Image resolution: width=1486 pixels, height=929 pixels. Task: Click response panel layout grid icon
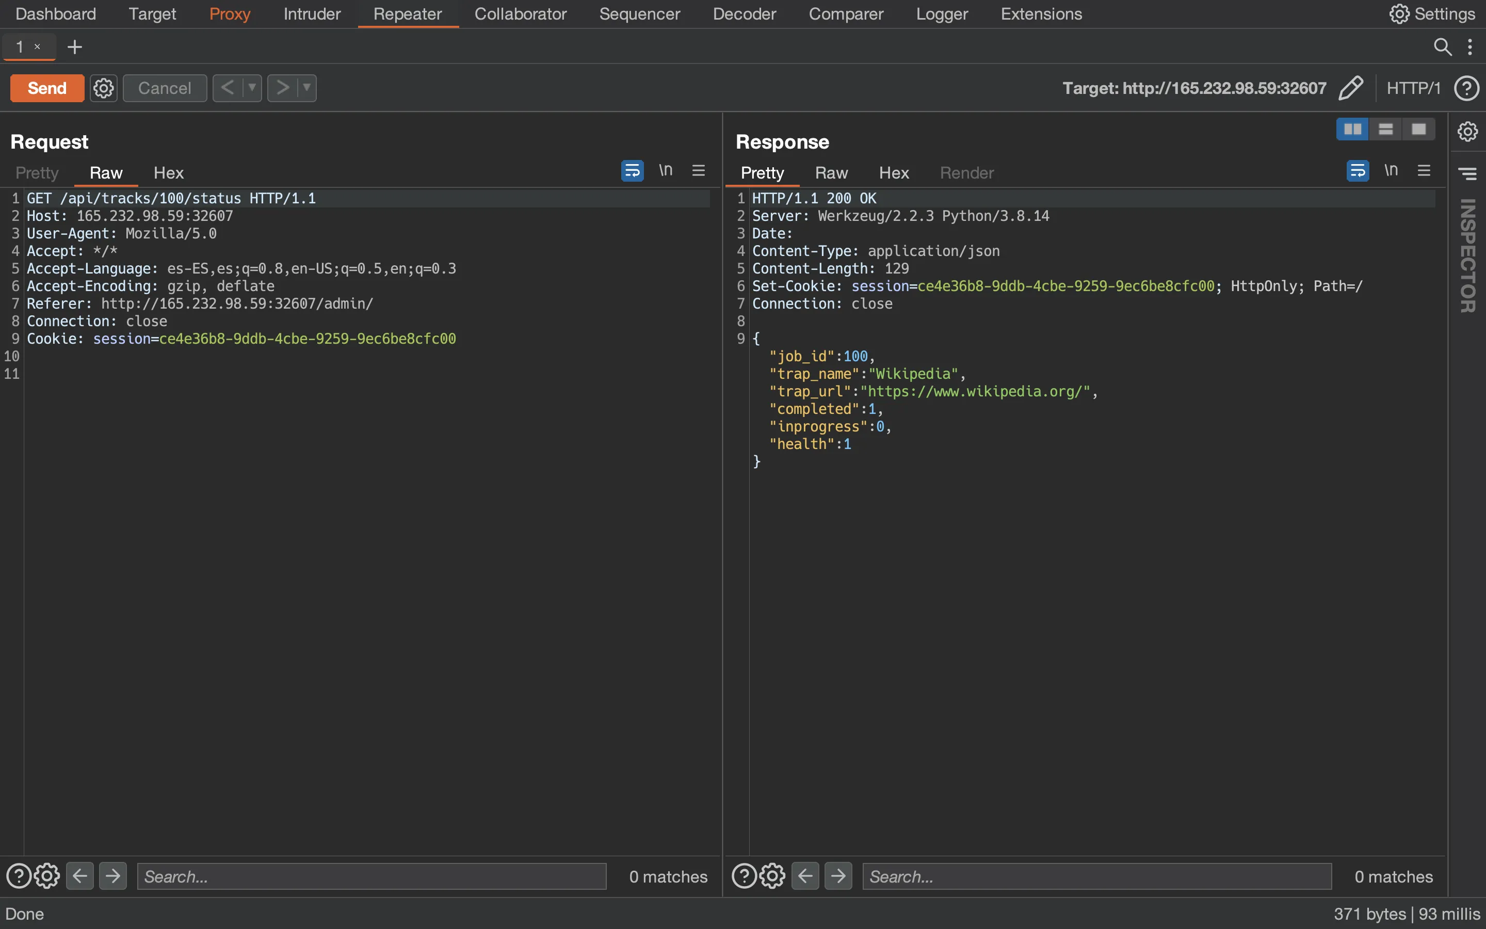pyautogui.click(x=1352, y=127)
